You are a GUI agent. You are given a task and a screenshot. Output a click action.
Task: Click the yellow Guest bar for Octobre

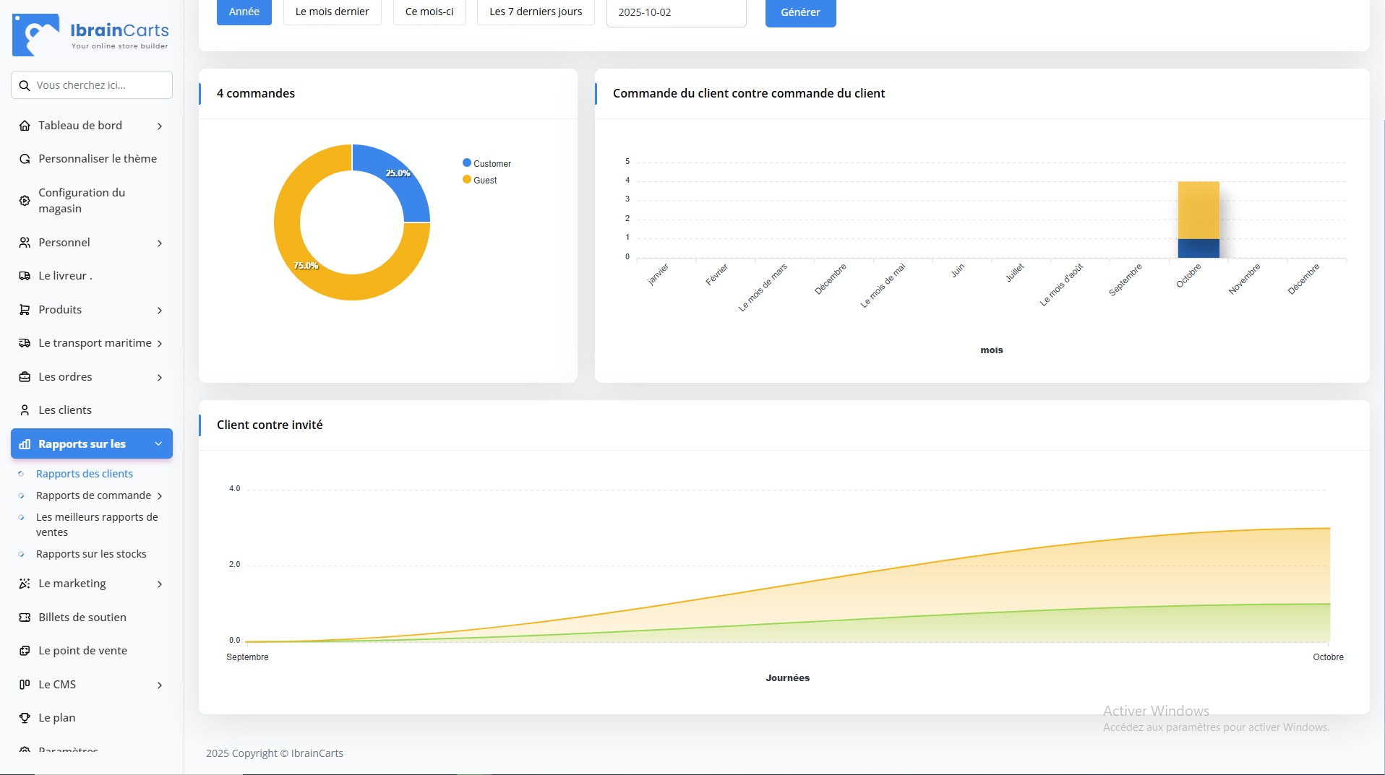coord(1199,209)
